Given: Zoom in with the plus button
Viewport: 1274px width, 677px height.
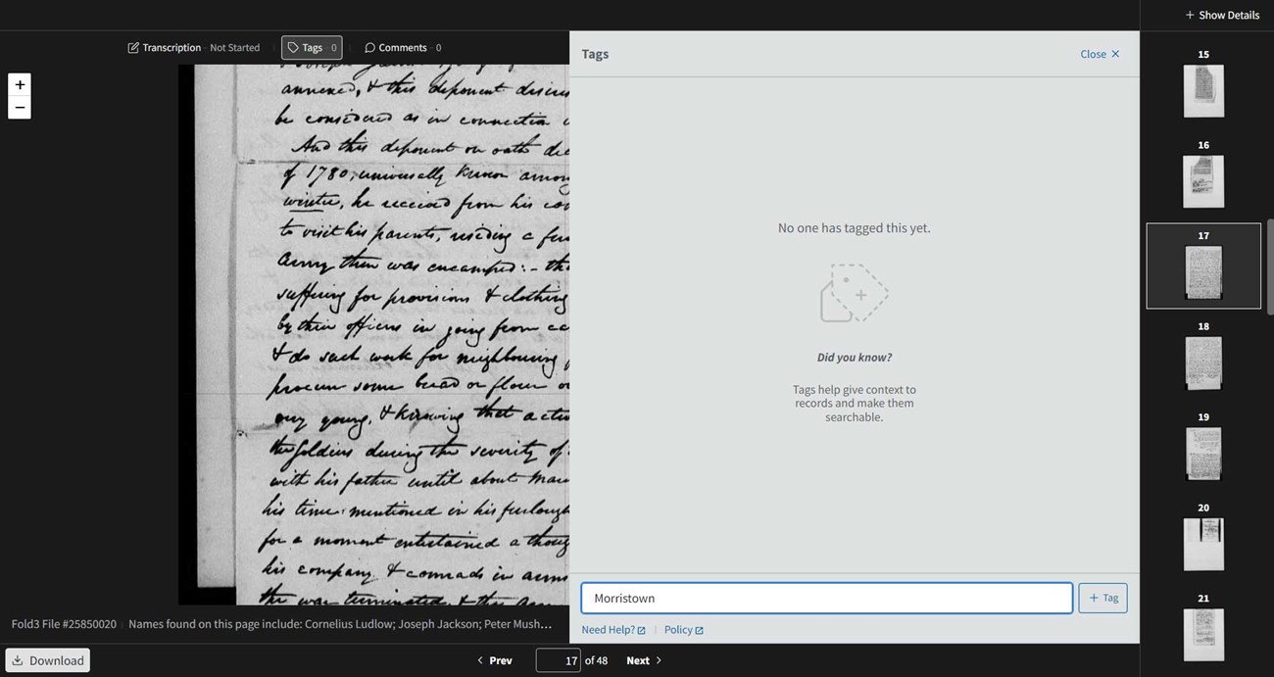Looking at the screenshot, I should coord(20,84).
